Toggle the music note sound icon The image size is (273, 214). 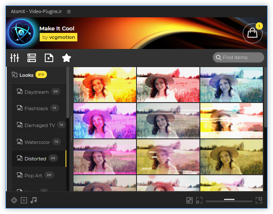pyautogui.click(x=34, y=200)
